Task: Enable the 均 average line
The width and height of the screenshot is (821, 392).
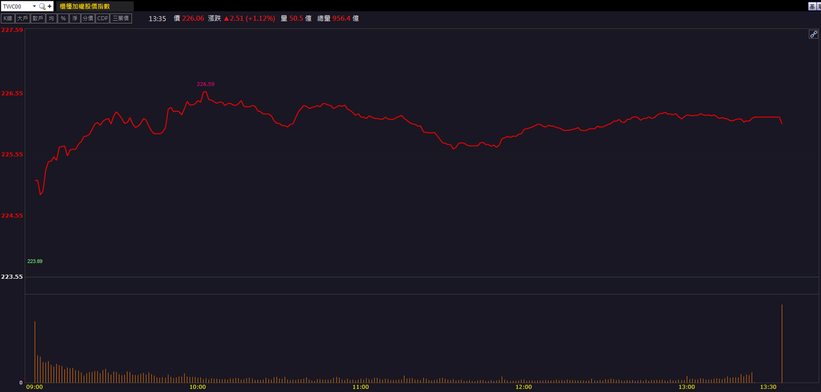Action: [x=51, y=19]
